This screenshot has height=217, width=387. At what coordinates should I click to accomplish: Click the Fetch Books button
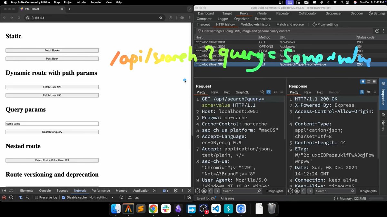(52, 50)
